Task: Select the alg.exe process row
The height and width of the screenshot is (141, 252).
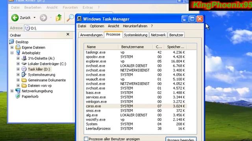Action: point(135,115)
